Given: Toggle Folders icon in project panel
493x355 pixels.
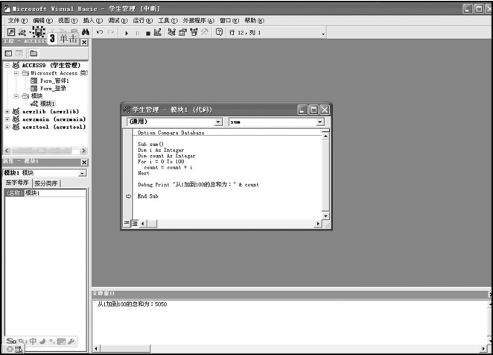Looking at the screenshot, I should click(x=34, y=53).
